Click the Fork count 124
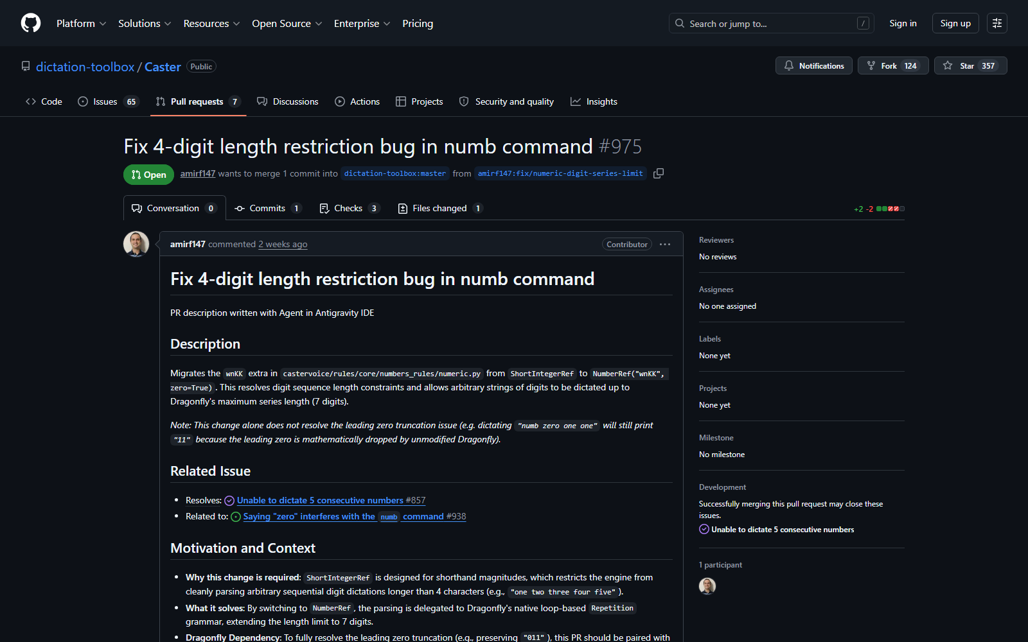Viewport: 1028px width, 642px height. click(910, 65)
